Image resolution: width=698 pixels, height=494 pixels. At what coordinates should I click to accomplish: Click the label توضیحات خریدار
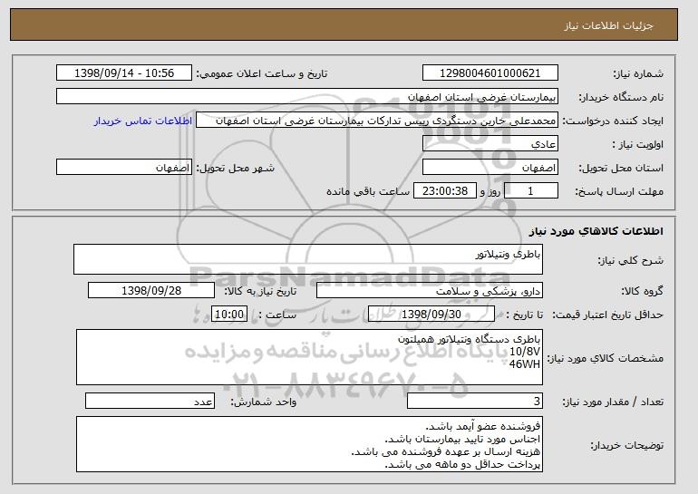[626, 445]
